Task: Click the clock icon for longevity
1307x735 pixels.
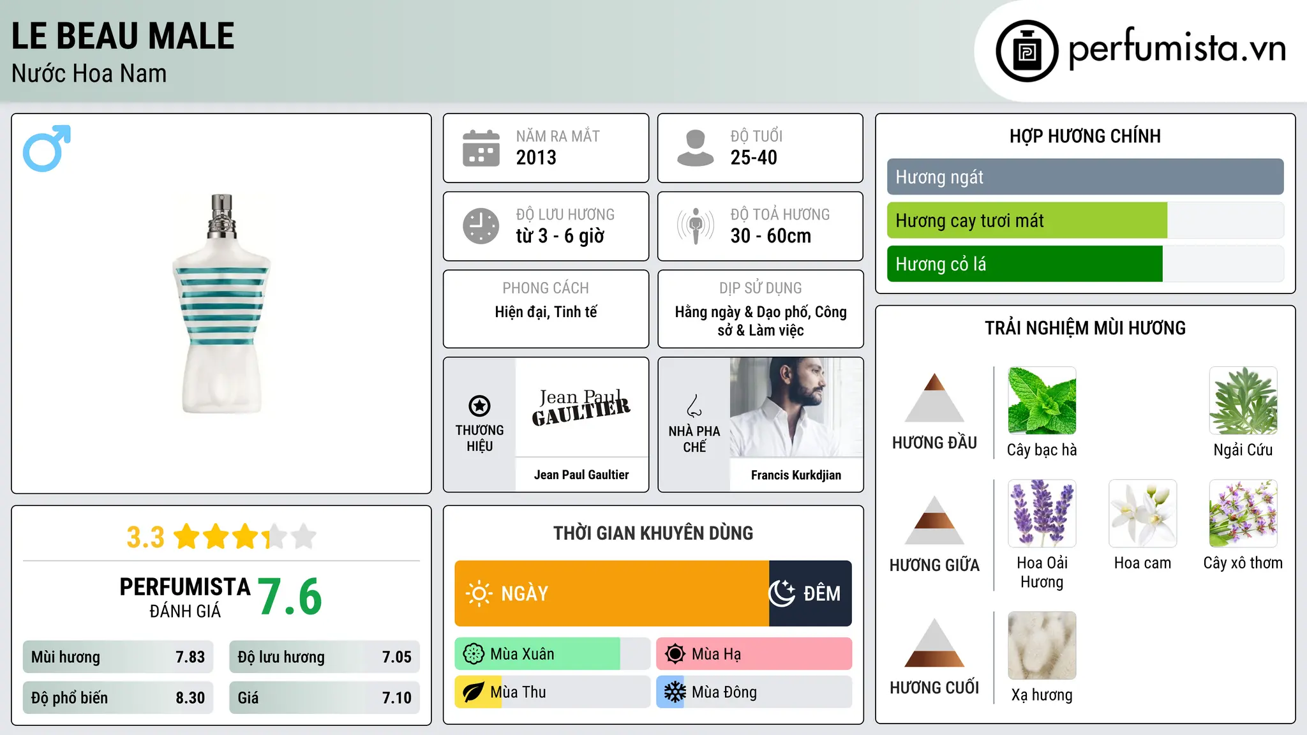Action: pyautogui.click(x=481, y=226)
